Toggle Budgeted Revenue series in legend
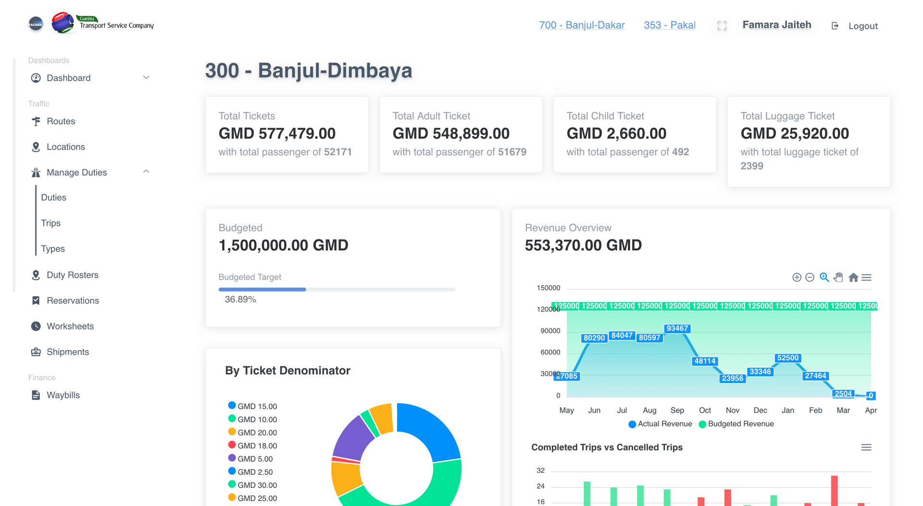Viewport: 923px width, 506px height. tap(736, 424)
